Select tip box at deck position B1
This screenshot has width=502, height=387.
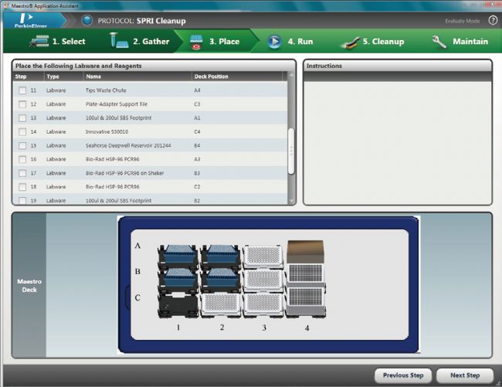[x=178, y=280]
